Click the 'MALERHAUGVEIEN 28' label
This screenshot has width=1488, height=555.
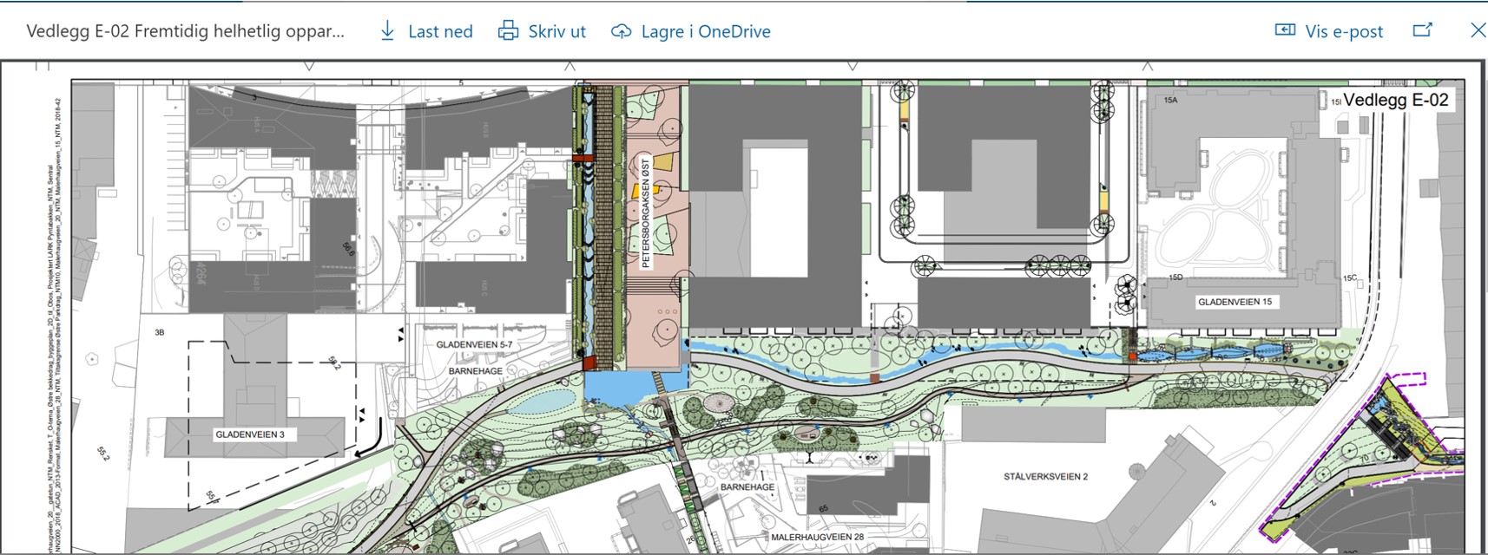tap(817, 538)
